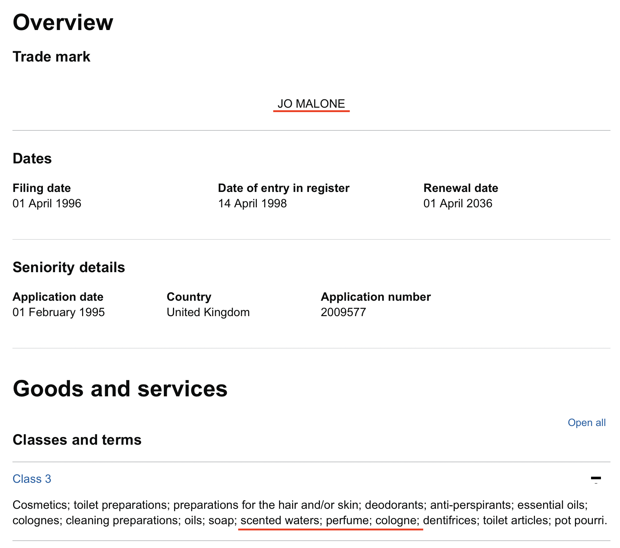
Task: Click Open all link
Action: (587, 422)
